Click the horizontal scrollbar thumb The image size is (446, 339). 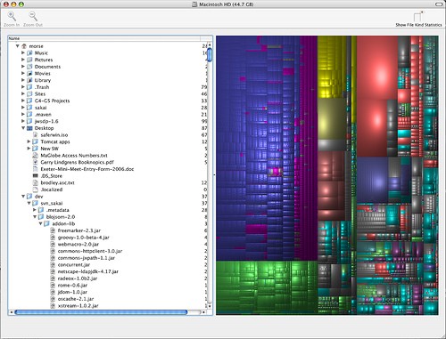pos(101,312)
